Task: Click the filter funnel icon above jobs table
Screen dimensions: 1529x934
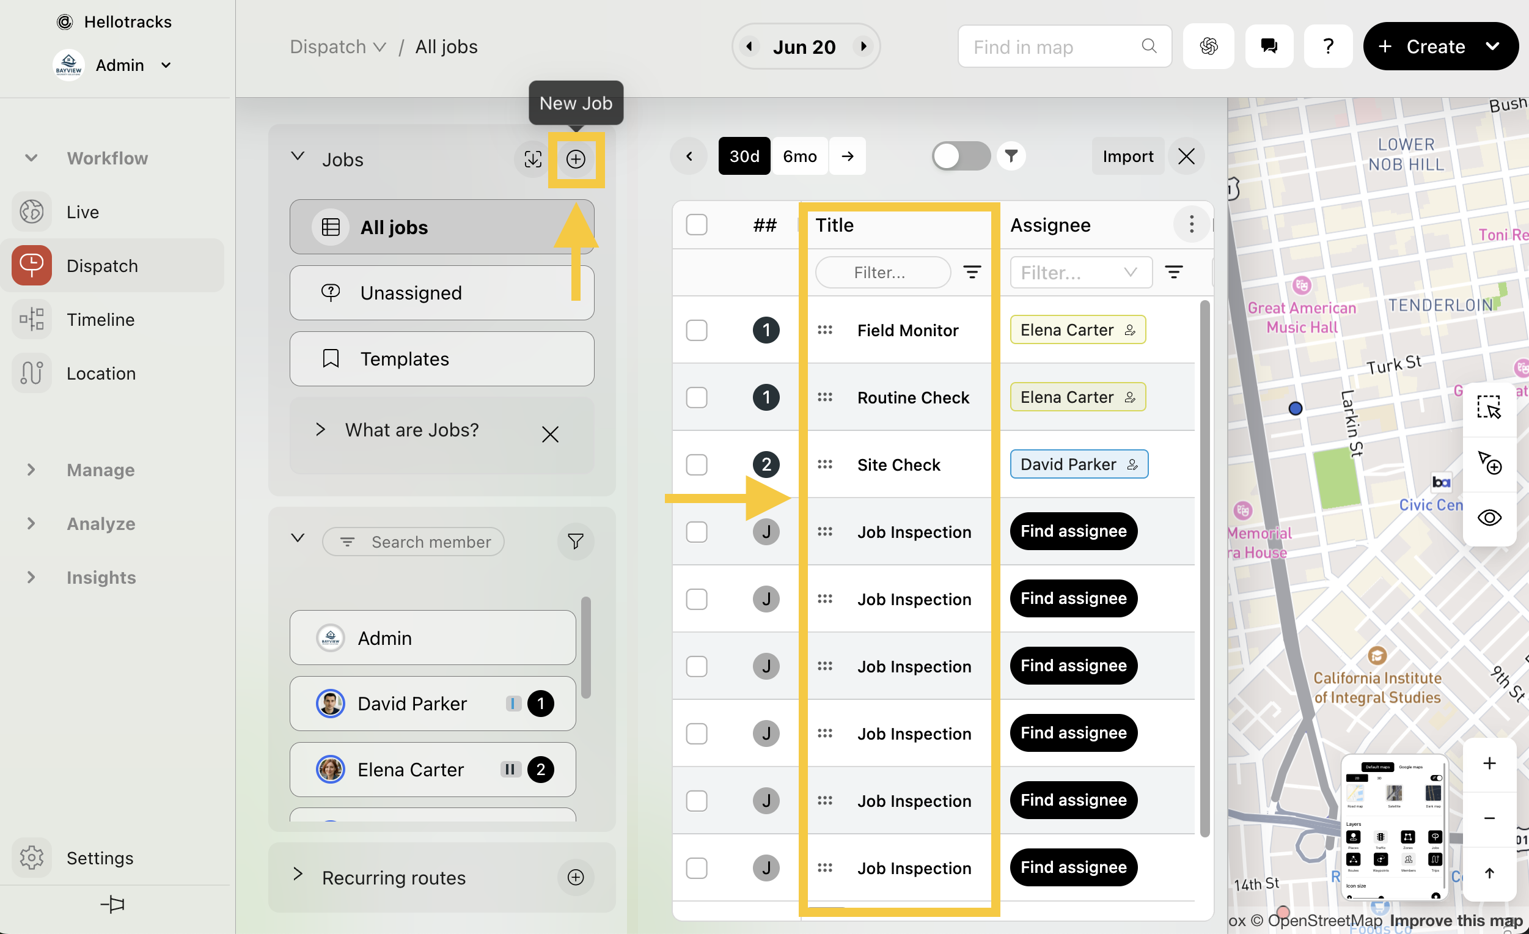Action: click(1011, 156)
